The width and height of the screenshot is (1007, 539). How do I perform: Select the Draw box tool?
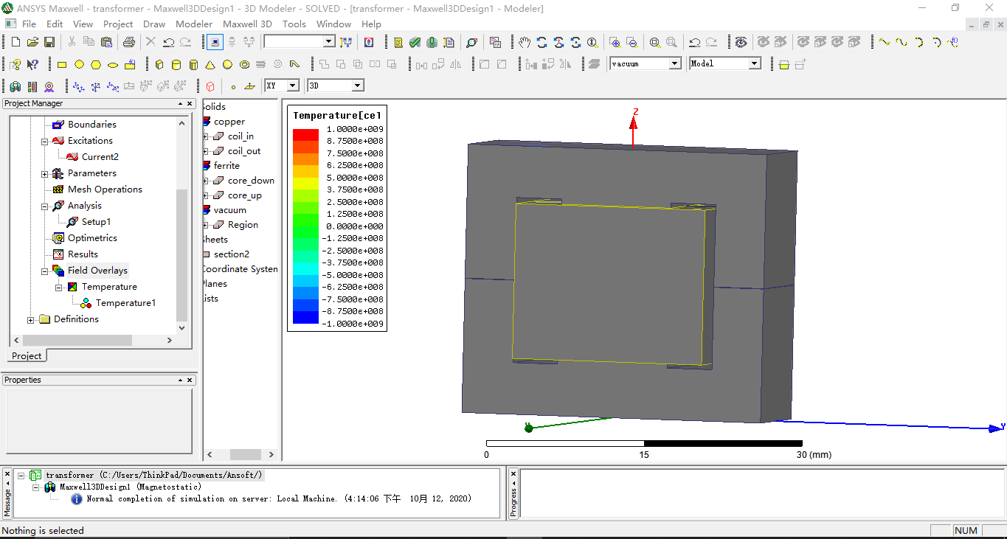[x=159, y=65]
